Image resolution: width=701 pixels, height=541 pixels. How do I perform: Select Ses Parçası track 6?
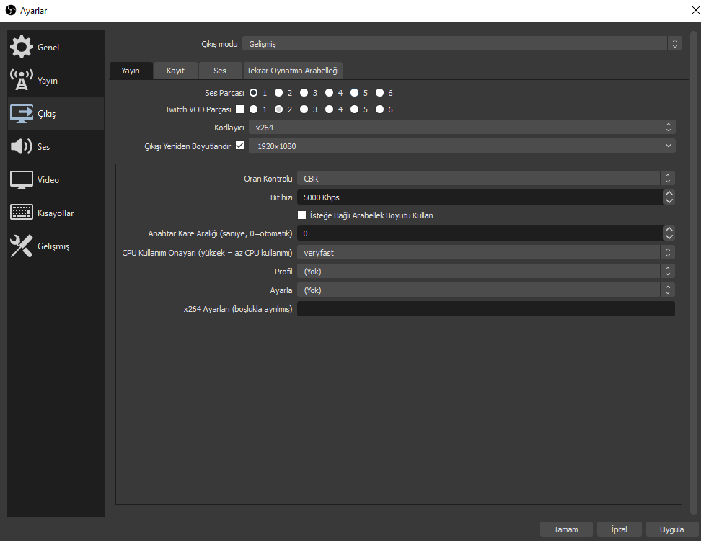pos(379,92)
